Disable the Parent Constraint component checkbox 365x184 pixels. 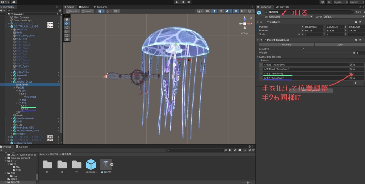(264, 40)
